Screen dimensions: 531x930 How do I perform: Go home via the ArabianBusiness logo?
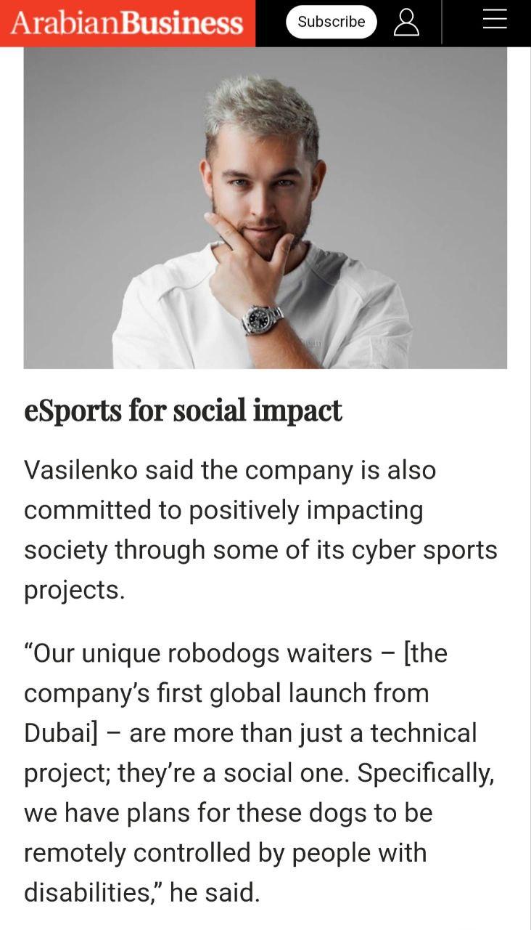tap(127, 23)
